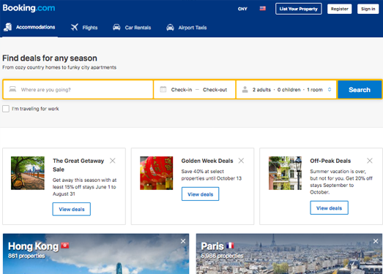Screen dimensions: 383x274
Task: Click 'Off-Peak Deals' heading text
Action: (330, 161)
